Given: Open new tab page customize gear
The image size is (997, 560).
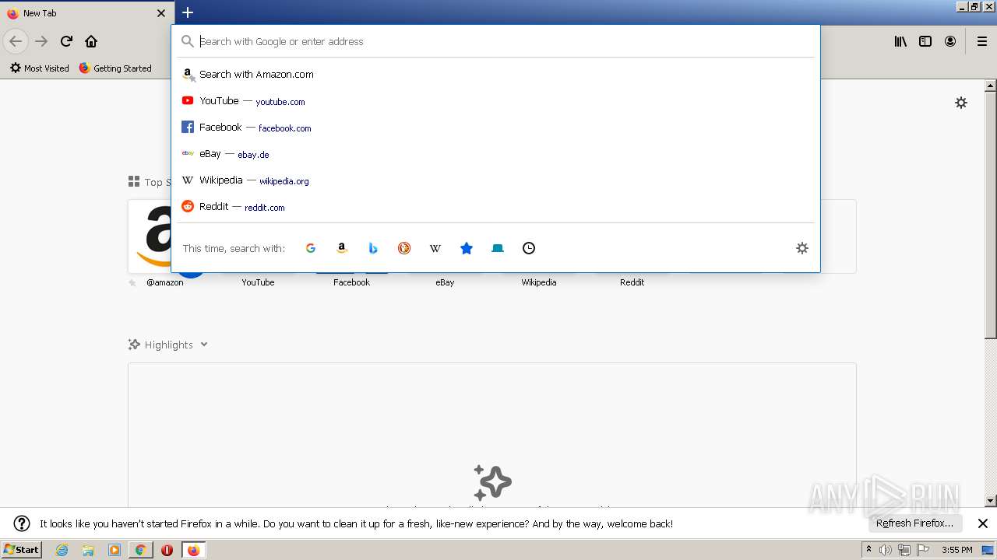Looking at the screenshot, I should tap(961, 103).
